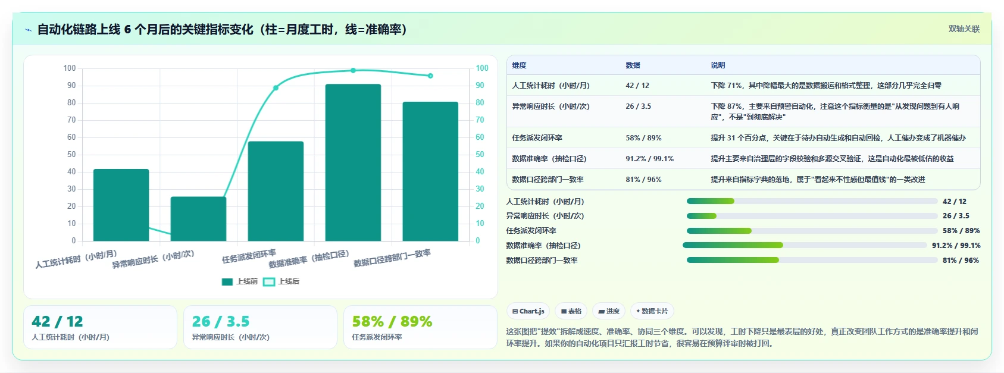Click the 维度 column header
Viewport: 1004px width, 373px height.
[519, 65]
